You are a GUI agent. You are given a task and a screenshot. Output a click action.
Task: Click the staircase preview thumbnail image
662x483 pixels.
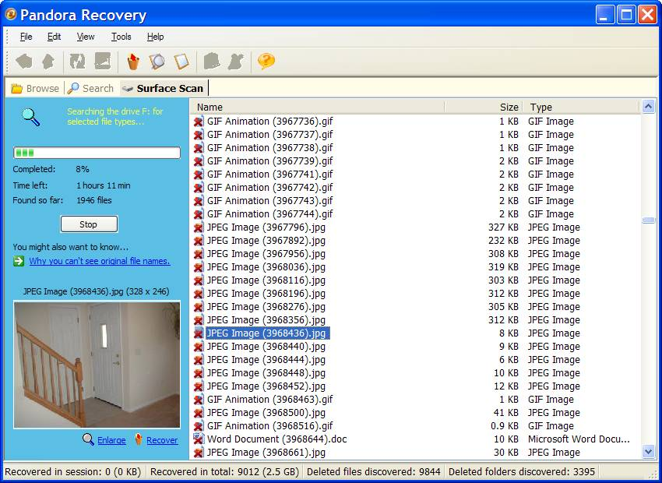[97, 365]
